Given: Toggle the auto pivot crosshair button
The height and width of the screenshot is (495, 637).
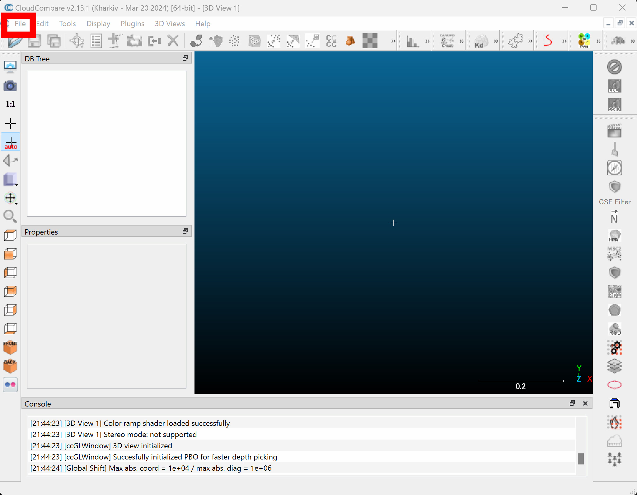Looking at the screenshot, I should 11,142.
